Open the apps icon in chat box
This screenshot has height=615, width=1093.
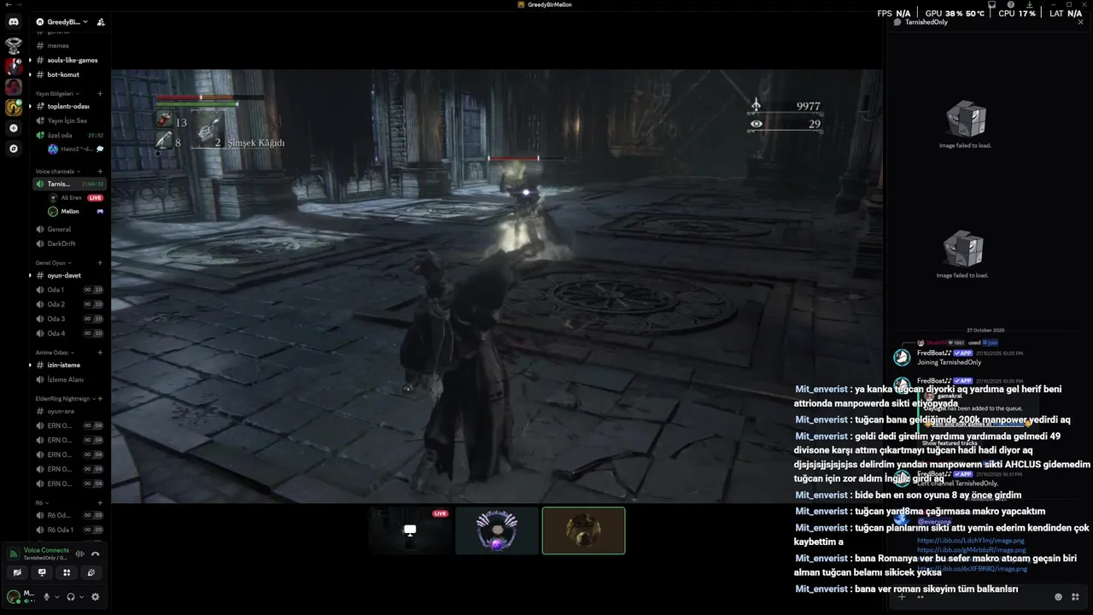(1075, 597)
